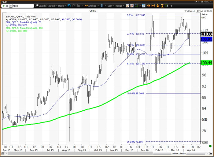Click the orange horizontal compress arrows icon

[153, 6]
